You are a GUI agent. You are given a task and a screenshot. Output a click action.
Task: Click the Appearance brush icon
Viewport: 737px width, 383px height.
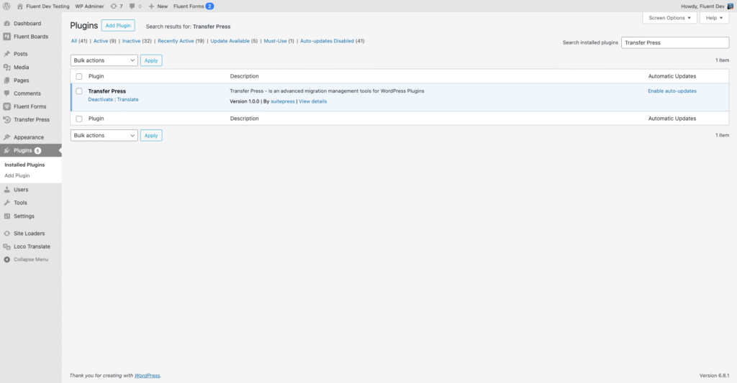[7, 137]
